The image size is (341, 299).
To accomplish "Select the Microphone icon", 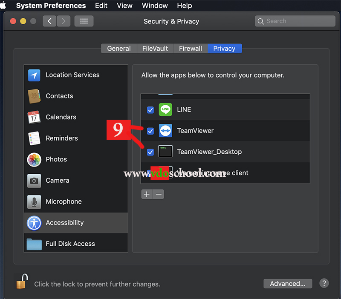I will pyautogui.click(x=34, y=201).
